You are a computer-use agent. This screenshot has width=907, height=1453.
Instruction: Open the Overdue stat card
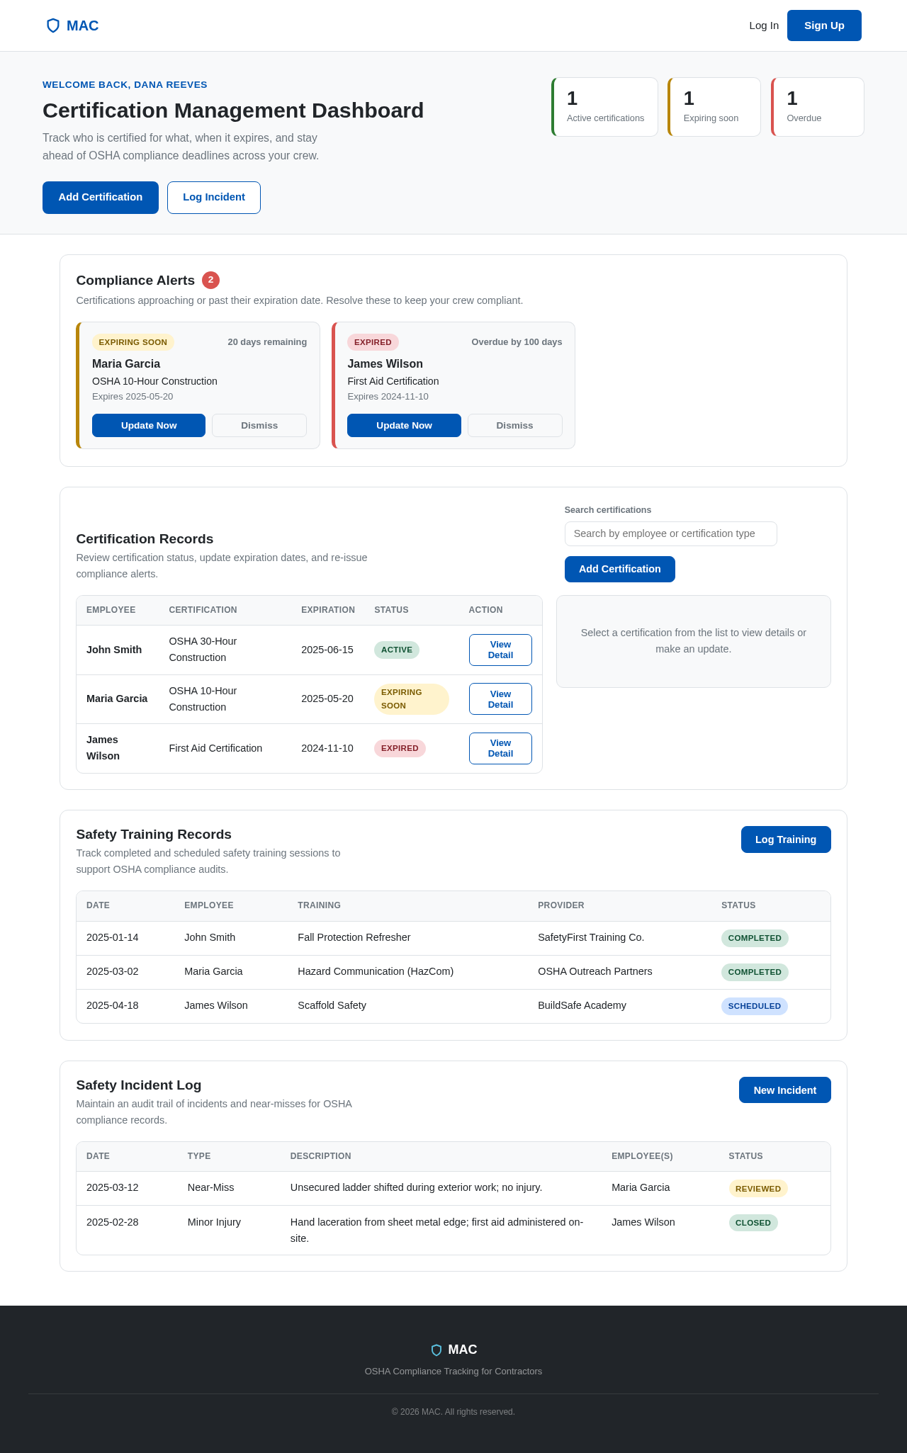tap(818, 107)
